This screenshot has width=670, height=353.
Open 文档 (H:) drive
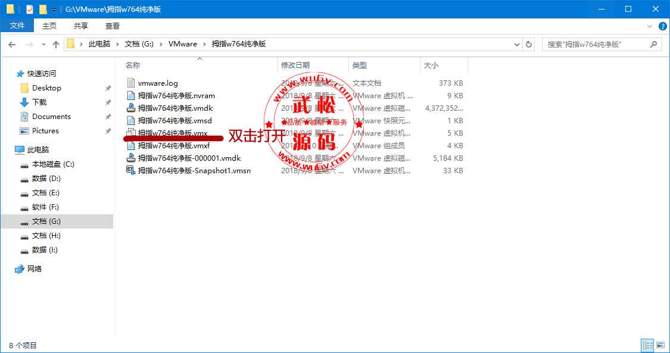pyautogui.click(x=46, y=236)
